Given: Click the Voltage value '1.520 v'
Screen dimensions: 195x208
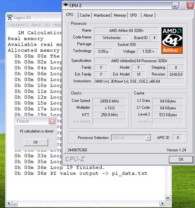Looking at the screenshot, I should point(148,51).
